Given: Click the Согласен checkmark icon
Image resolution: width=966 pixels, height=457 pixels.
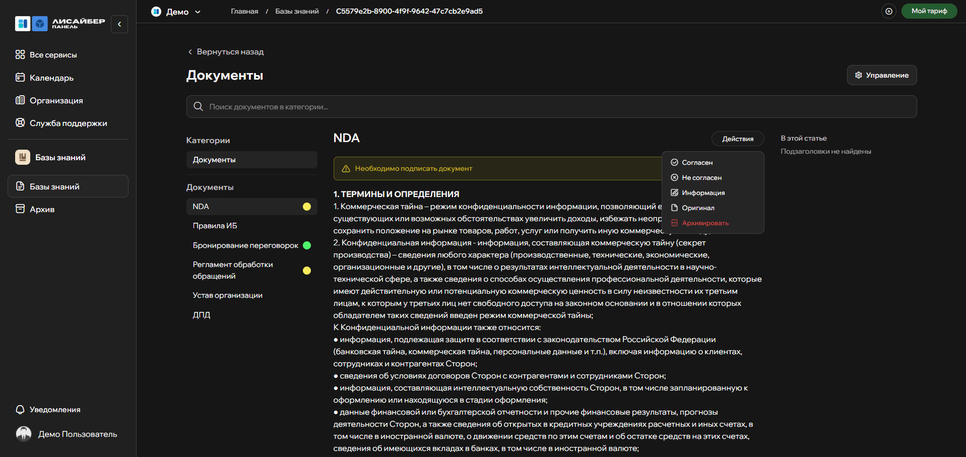Looking at the screenshot, I should pos(674,162).
